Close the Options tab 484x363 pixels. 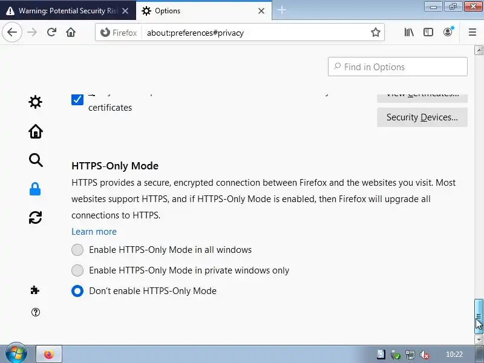pos(261,11)
